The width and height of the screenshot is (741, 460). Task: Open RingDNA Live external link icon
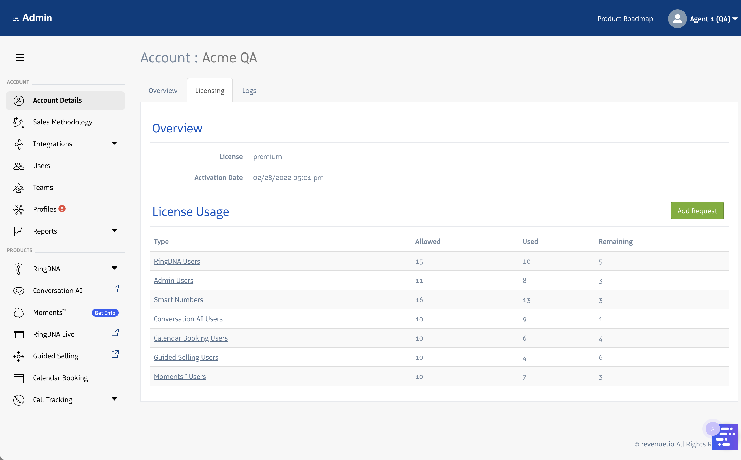(x=115, y=332)
